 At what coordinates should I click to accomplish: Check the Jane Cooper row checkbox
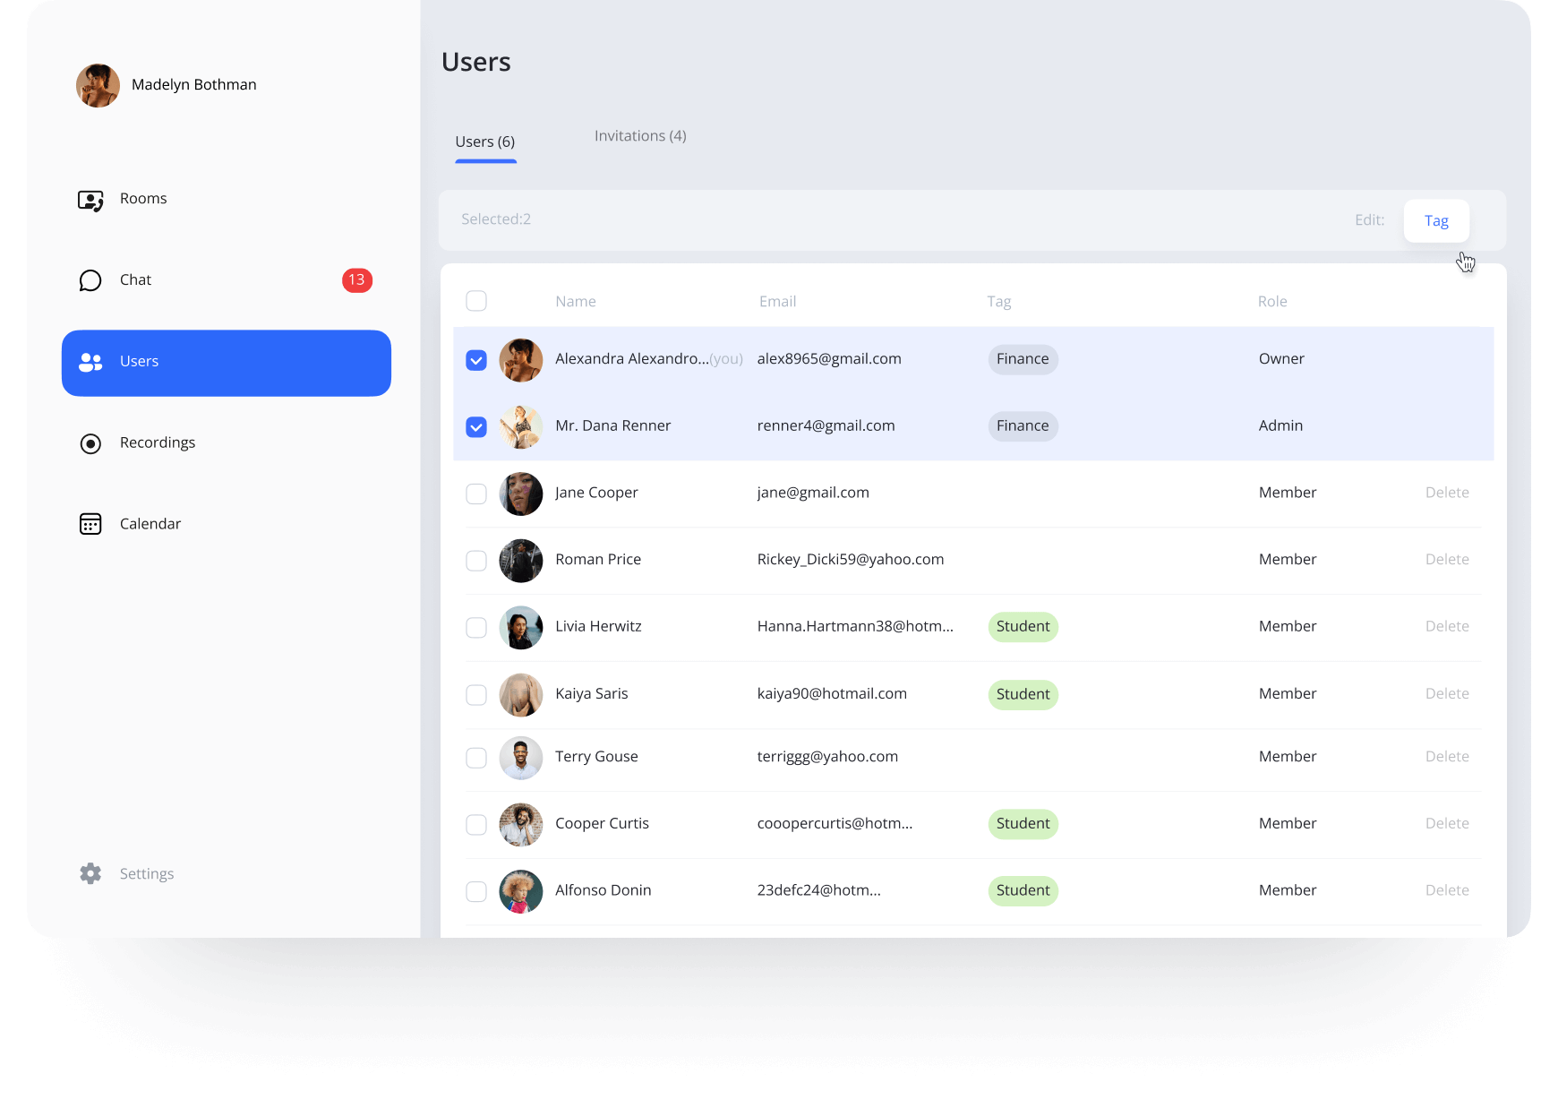coord(476,494)
